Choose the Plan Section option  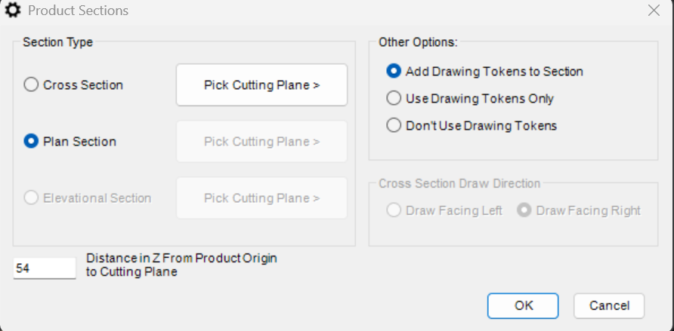coord(32,142)
